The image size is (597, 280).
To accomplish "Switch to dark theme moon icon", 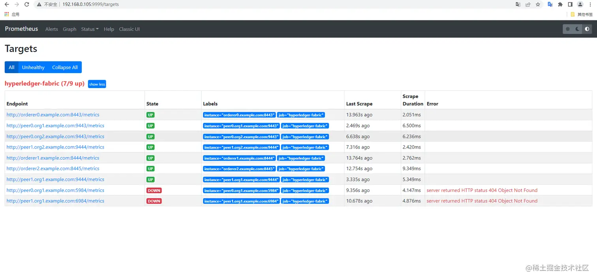I will tap(577, 29).
